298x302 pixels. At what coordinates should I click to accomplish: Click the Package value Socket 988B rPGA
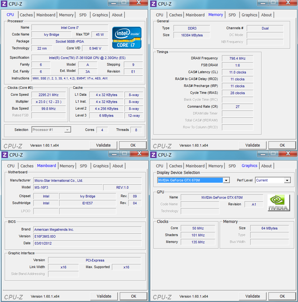click(70, 41)
